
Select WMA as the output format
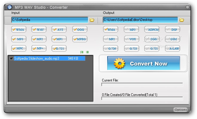coord(110,30)
